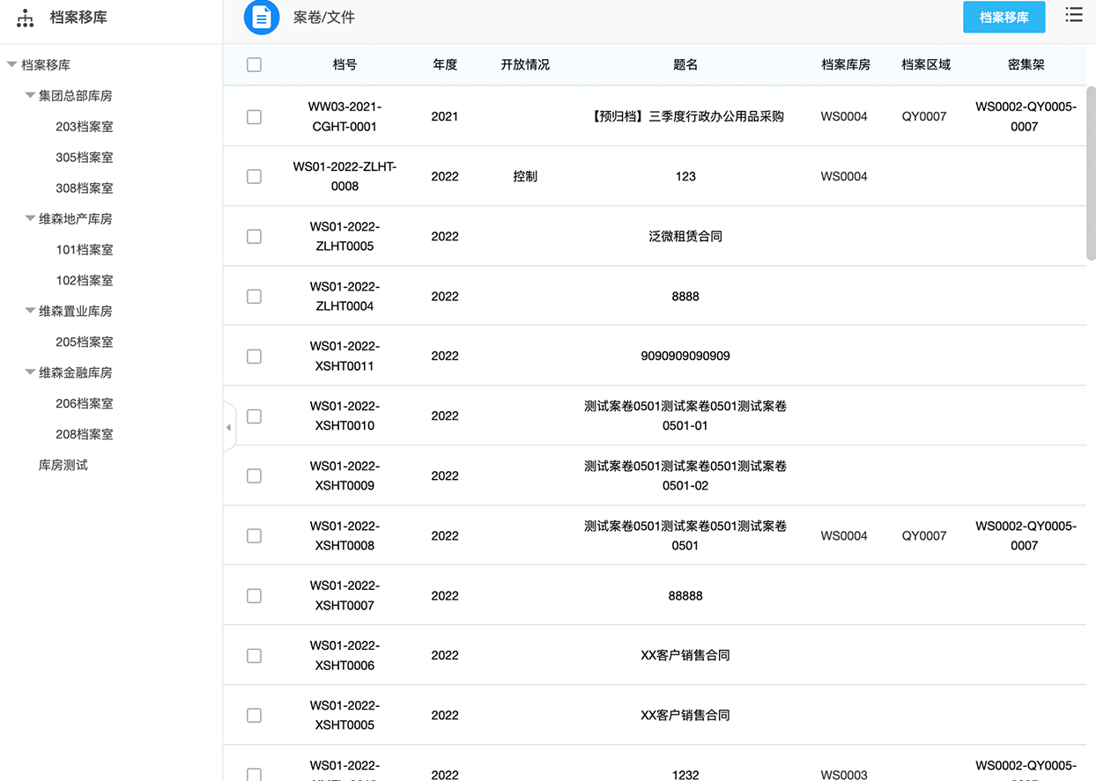Toggle the 维森金融库房 expander triangle
The width and height of the screenshot is (1096, 781).
(30, 372)
